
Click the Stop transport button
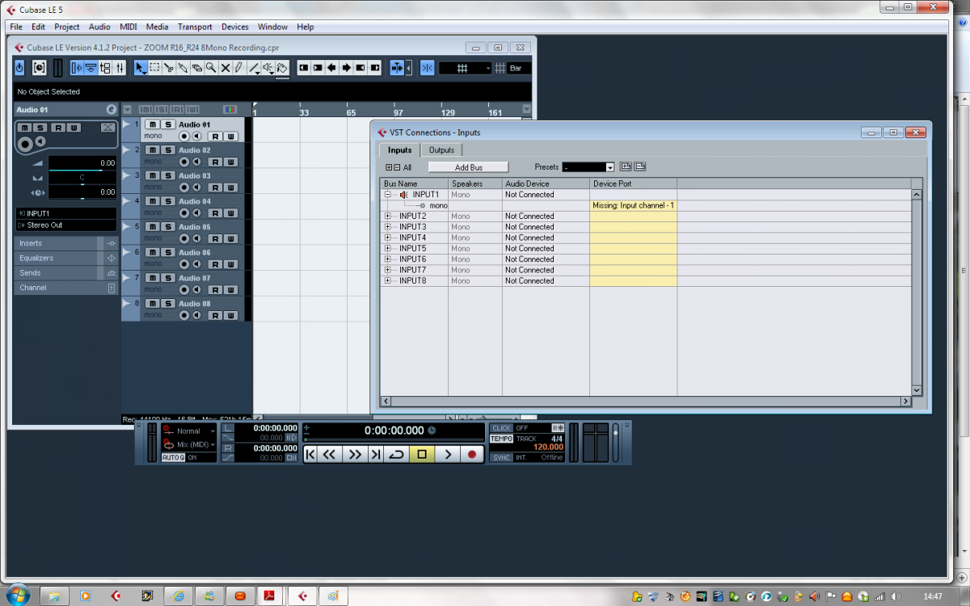coord(421,454)
